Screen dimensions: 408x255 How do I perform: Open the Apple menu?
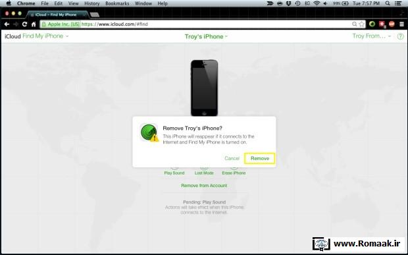pyautogui.click(x=9, y=3)
